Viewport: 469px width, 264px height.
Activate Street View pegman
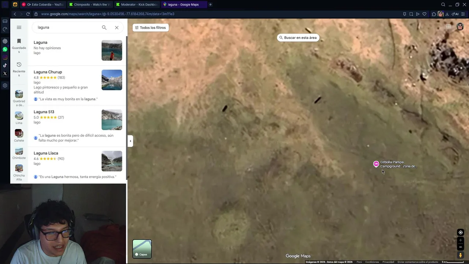(461, 255)
